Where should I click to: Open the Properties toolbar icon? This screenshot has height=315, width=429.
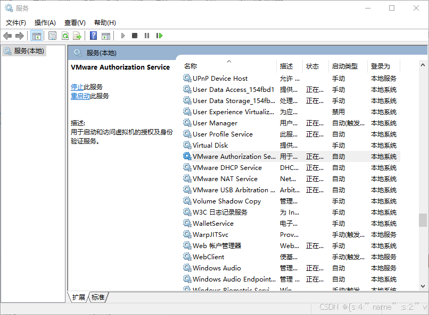coord(52,36)
